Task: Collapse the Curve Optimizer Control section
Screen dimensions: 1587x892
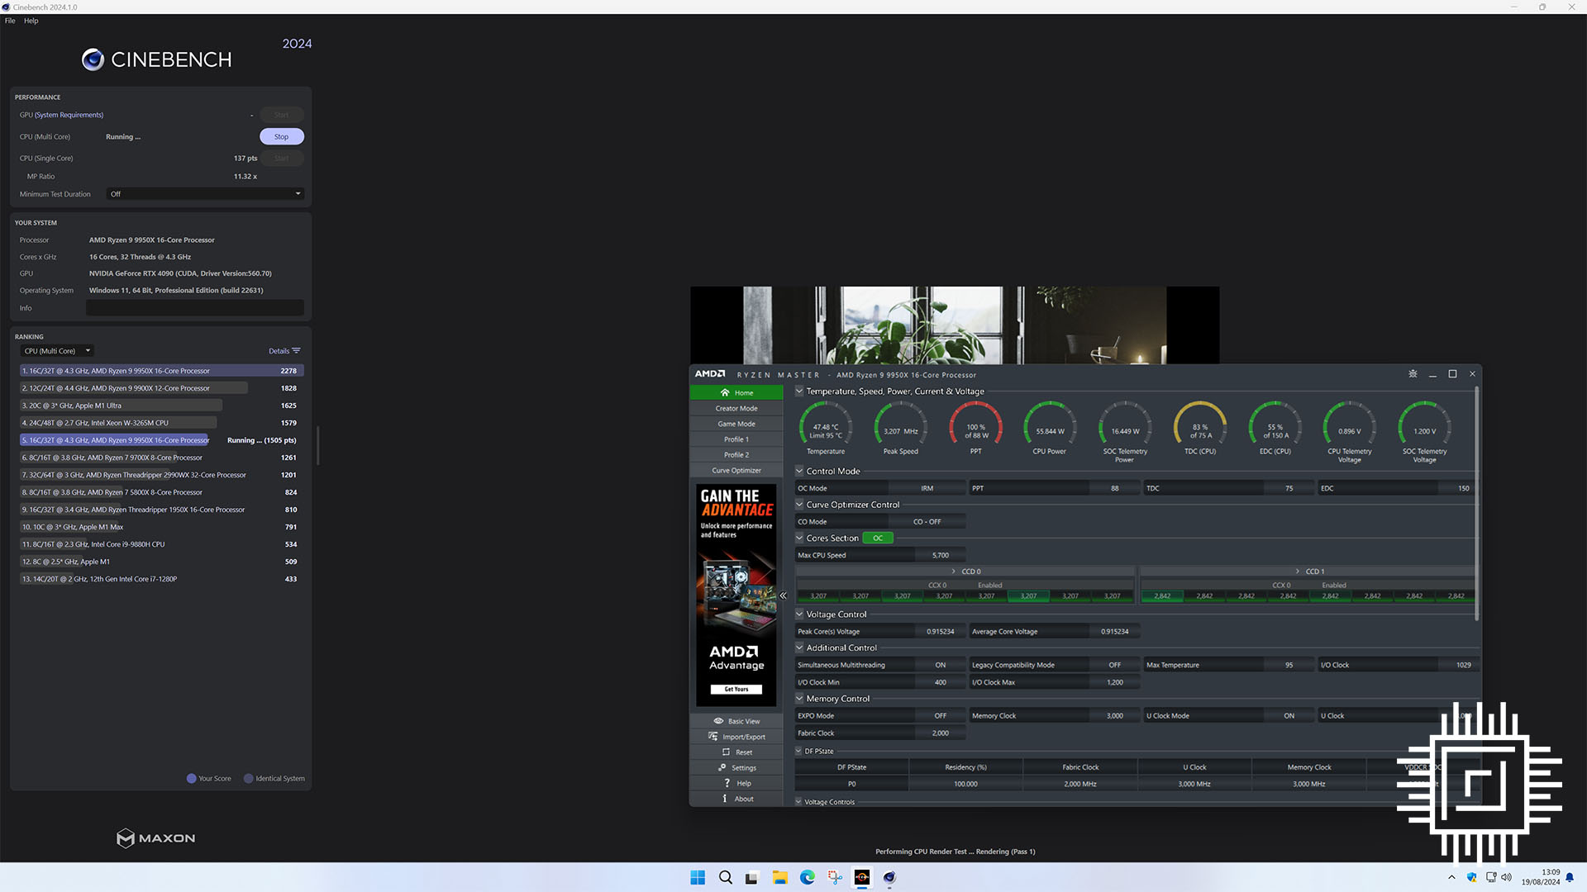Action: click(799, 505)
